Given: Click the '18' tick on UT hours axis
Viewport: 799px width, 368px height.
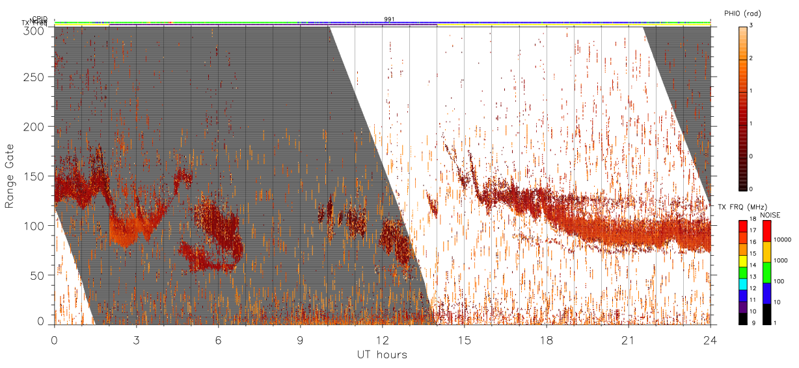Looking at the screenshot, I should [547, 340].
